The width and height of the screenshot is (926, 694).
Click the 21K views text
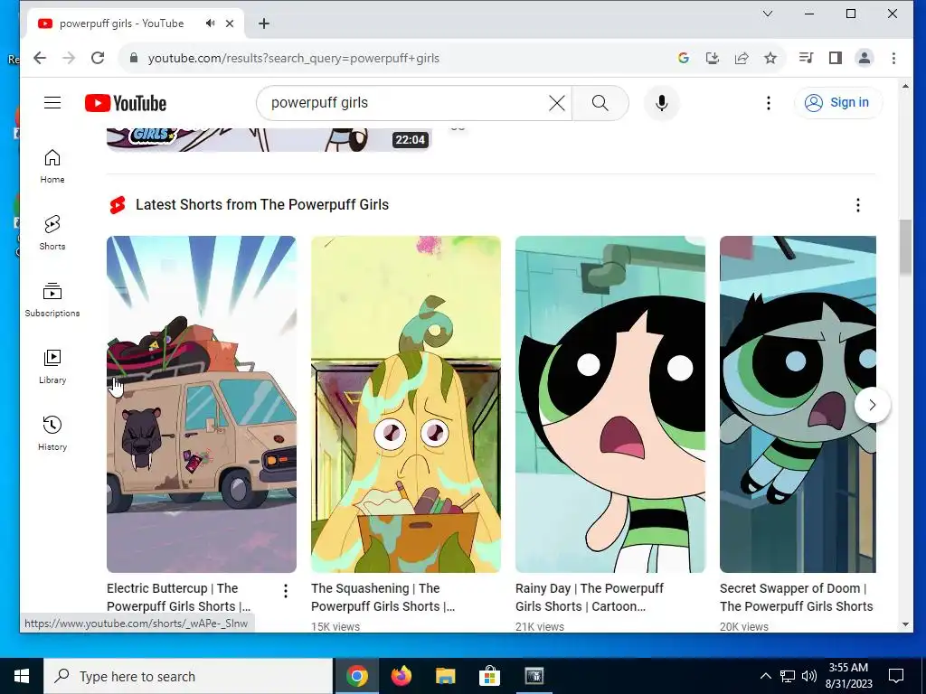(540, 627)
